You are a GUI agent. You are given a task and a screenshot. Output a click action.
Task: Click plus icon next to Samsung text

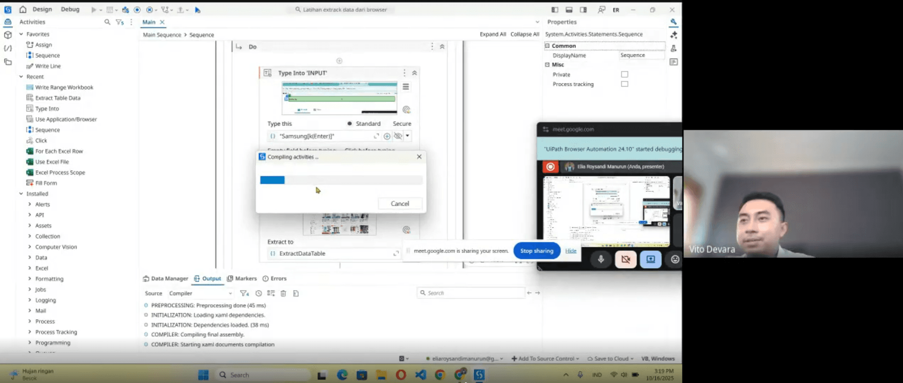[x=387, y=136]
